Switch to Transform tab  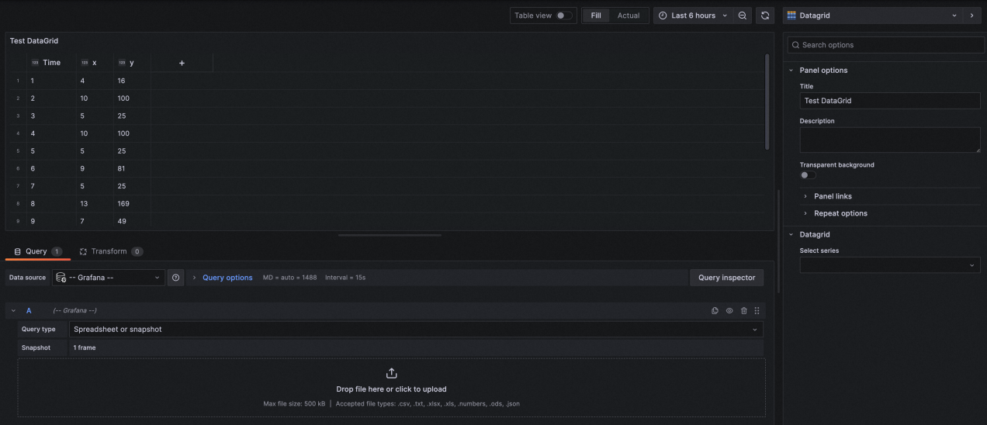coord(110,251)
